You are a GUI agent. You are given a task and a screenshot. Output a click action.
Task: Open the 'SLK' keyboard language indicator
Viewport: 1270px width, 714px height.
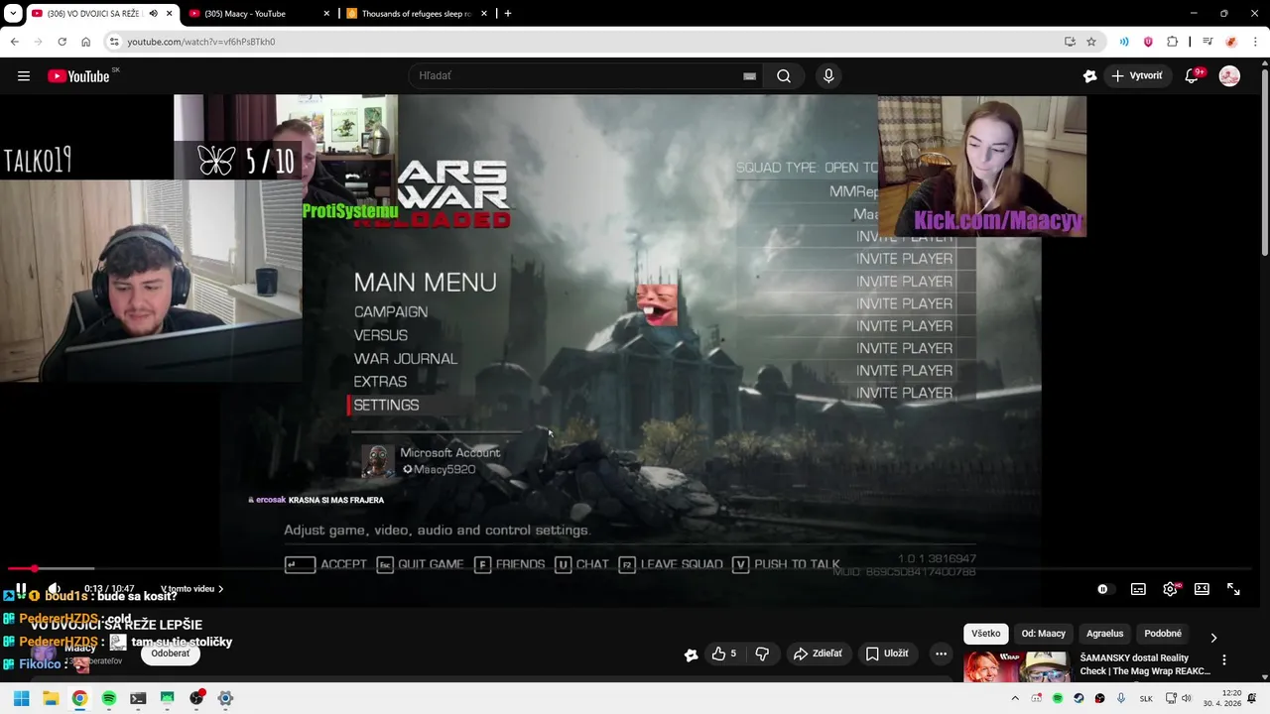point(1146,698)
